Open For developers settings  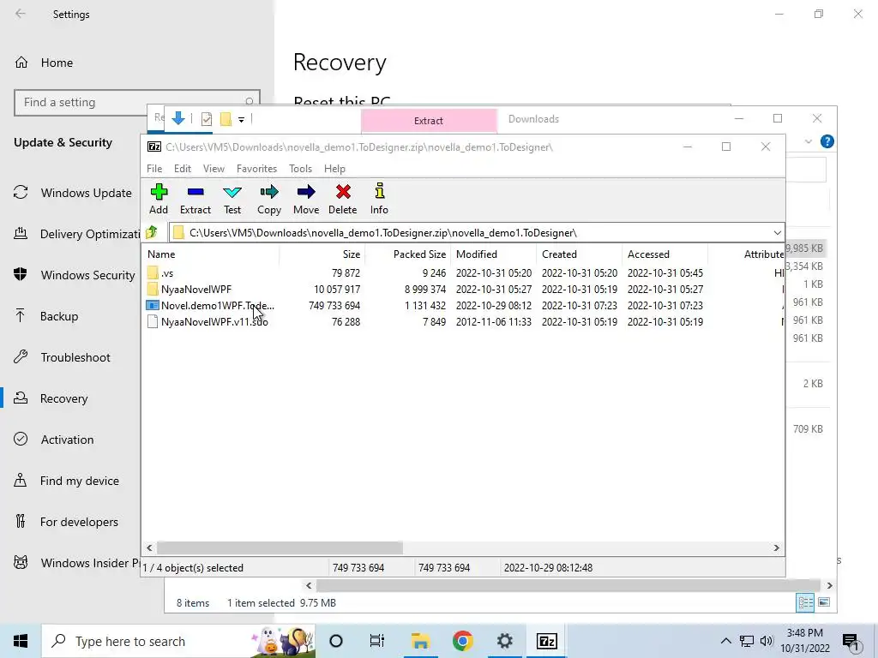coord(66,522)
